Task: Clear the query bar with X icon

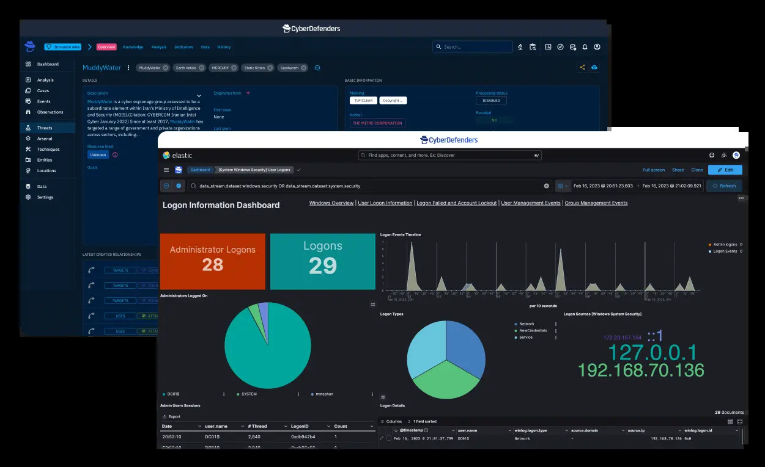Action: (547, 186)
